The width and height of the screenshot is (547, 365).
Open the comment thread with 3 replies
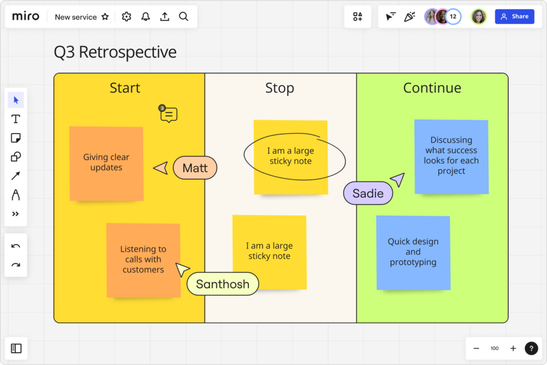pos(169,114)
